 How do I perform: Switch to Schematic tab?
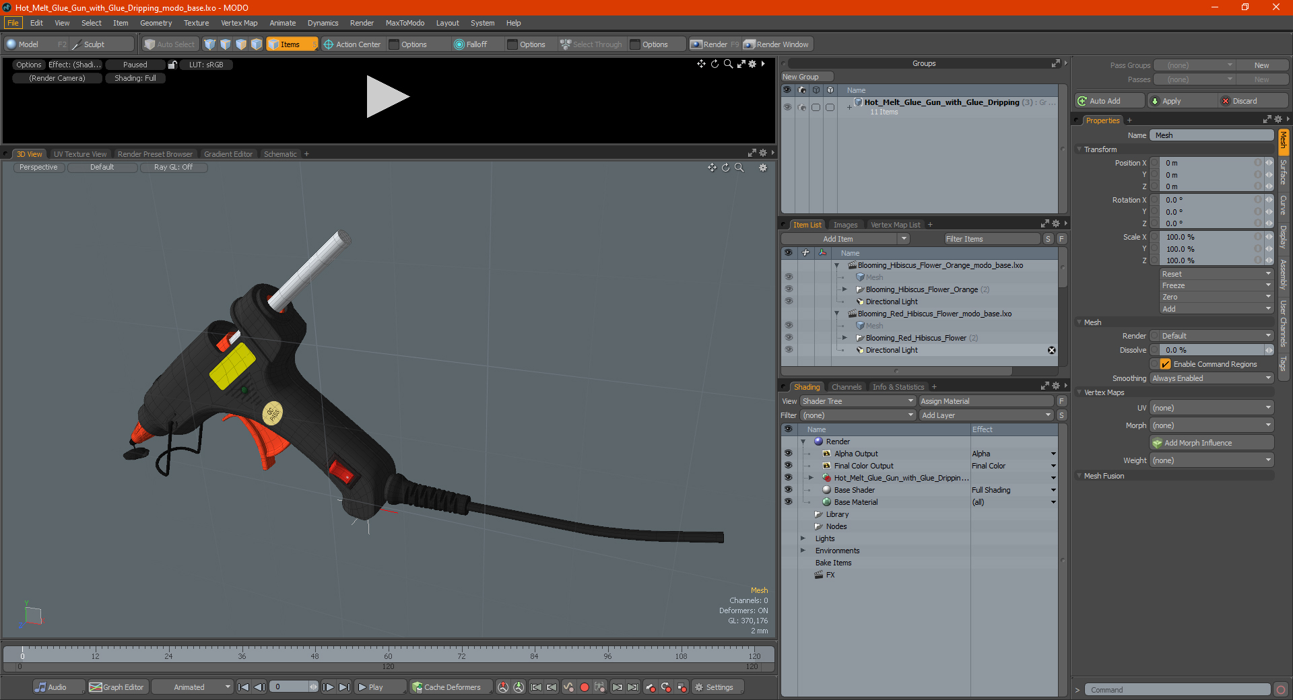click(280, 154)
